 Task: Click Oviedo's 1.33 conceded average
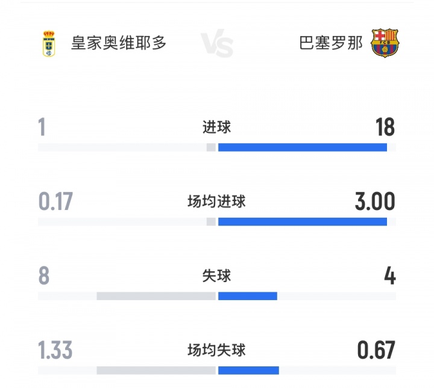(55, 351)
